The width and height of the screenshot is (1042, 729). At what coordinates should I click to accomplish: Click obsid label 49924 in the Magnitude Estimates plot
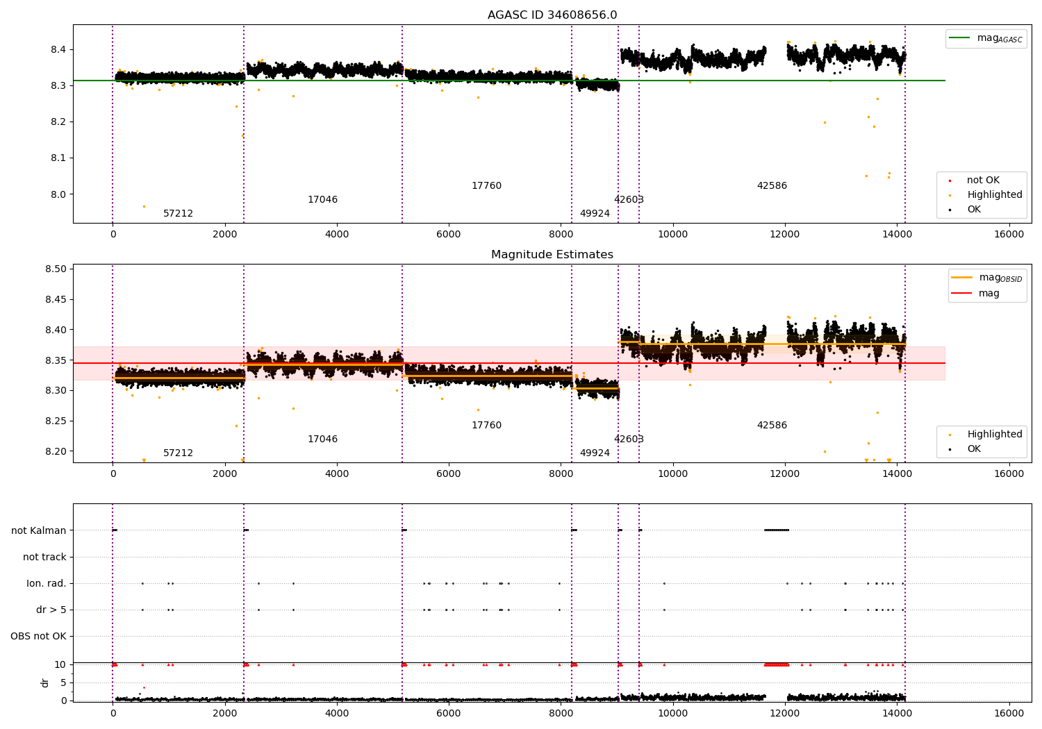point(595,453)
